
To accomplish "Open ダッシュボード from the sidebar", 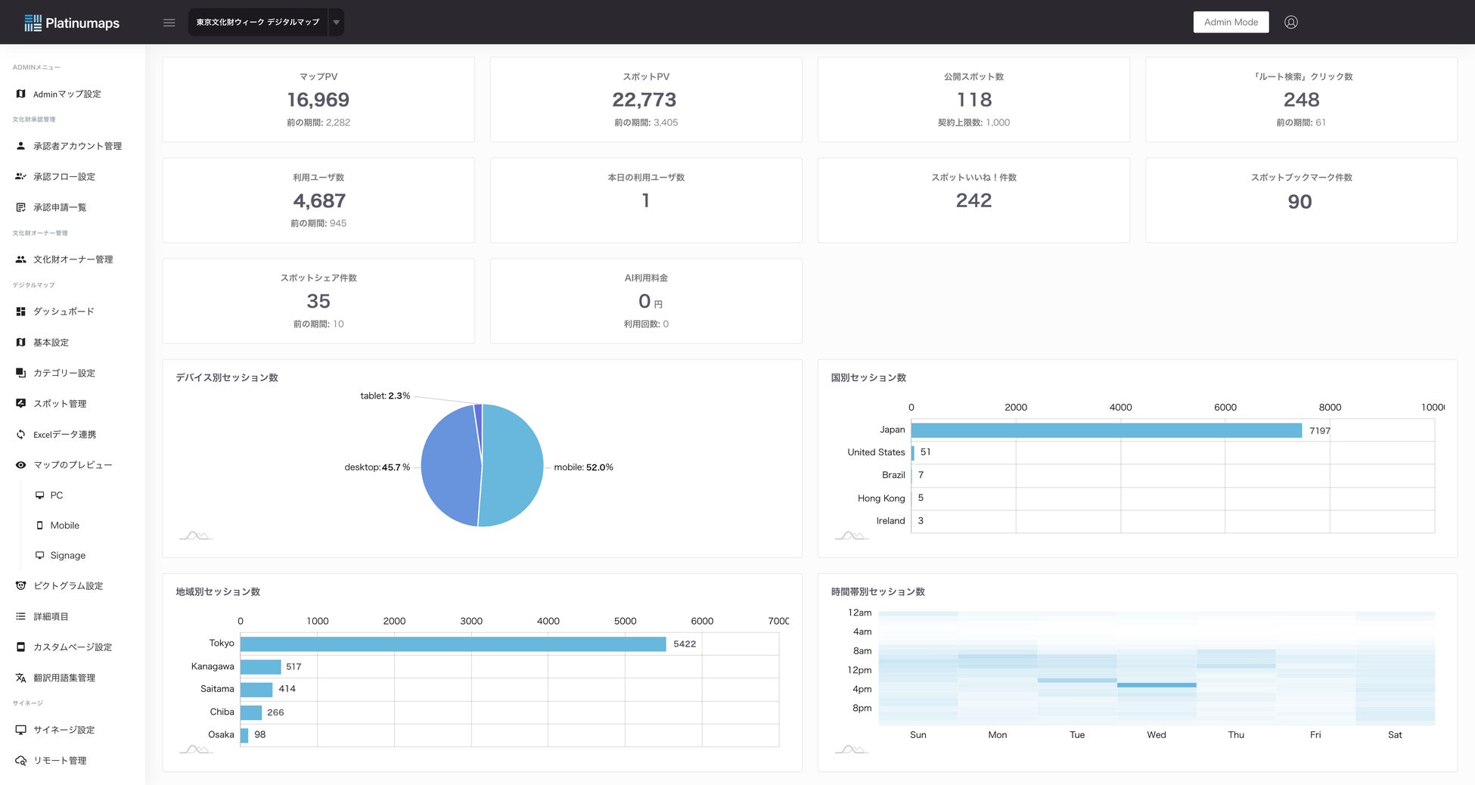I will pos(64,312).
